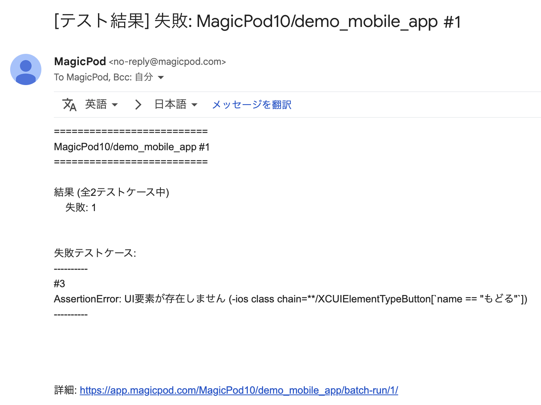
Task: Click the AssertionError message line
Action: pos(291,299)
